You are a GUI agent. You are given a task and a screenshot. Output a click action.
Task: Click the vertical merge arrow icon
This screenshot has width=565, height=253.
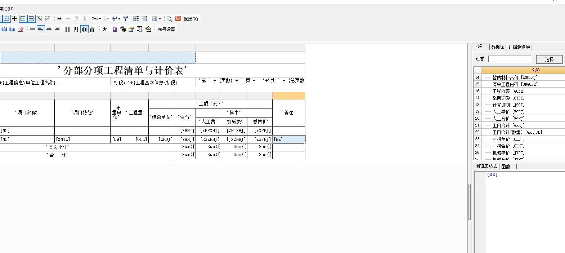[x=126, y=19]
